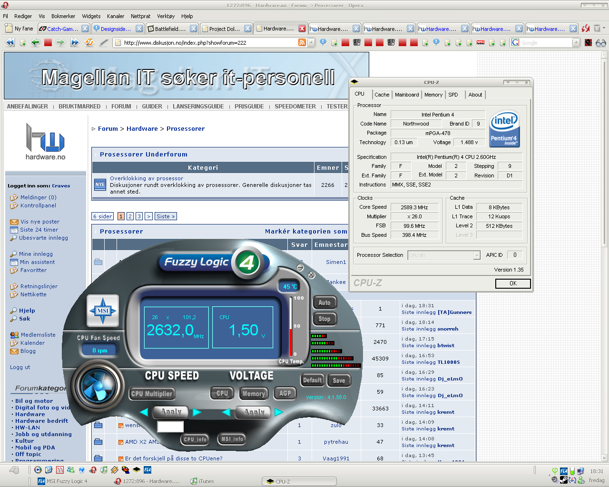Open Google search field dropdown arrow
The height and width of the screenshot is (487, 609).
point(576,43)
